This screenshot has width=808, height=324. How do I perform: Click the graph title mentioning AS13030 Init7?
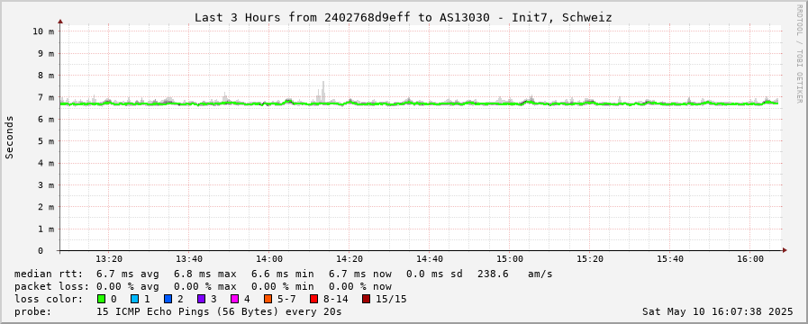403,17
